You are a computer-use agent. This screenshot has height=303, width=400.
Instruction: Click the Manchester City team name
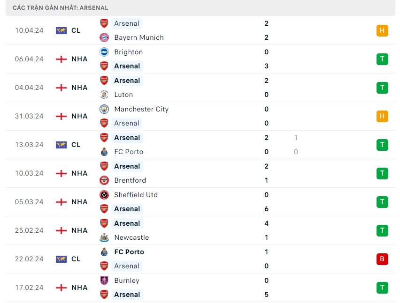click(141, 109)
